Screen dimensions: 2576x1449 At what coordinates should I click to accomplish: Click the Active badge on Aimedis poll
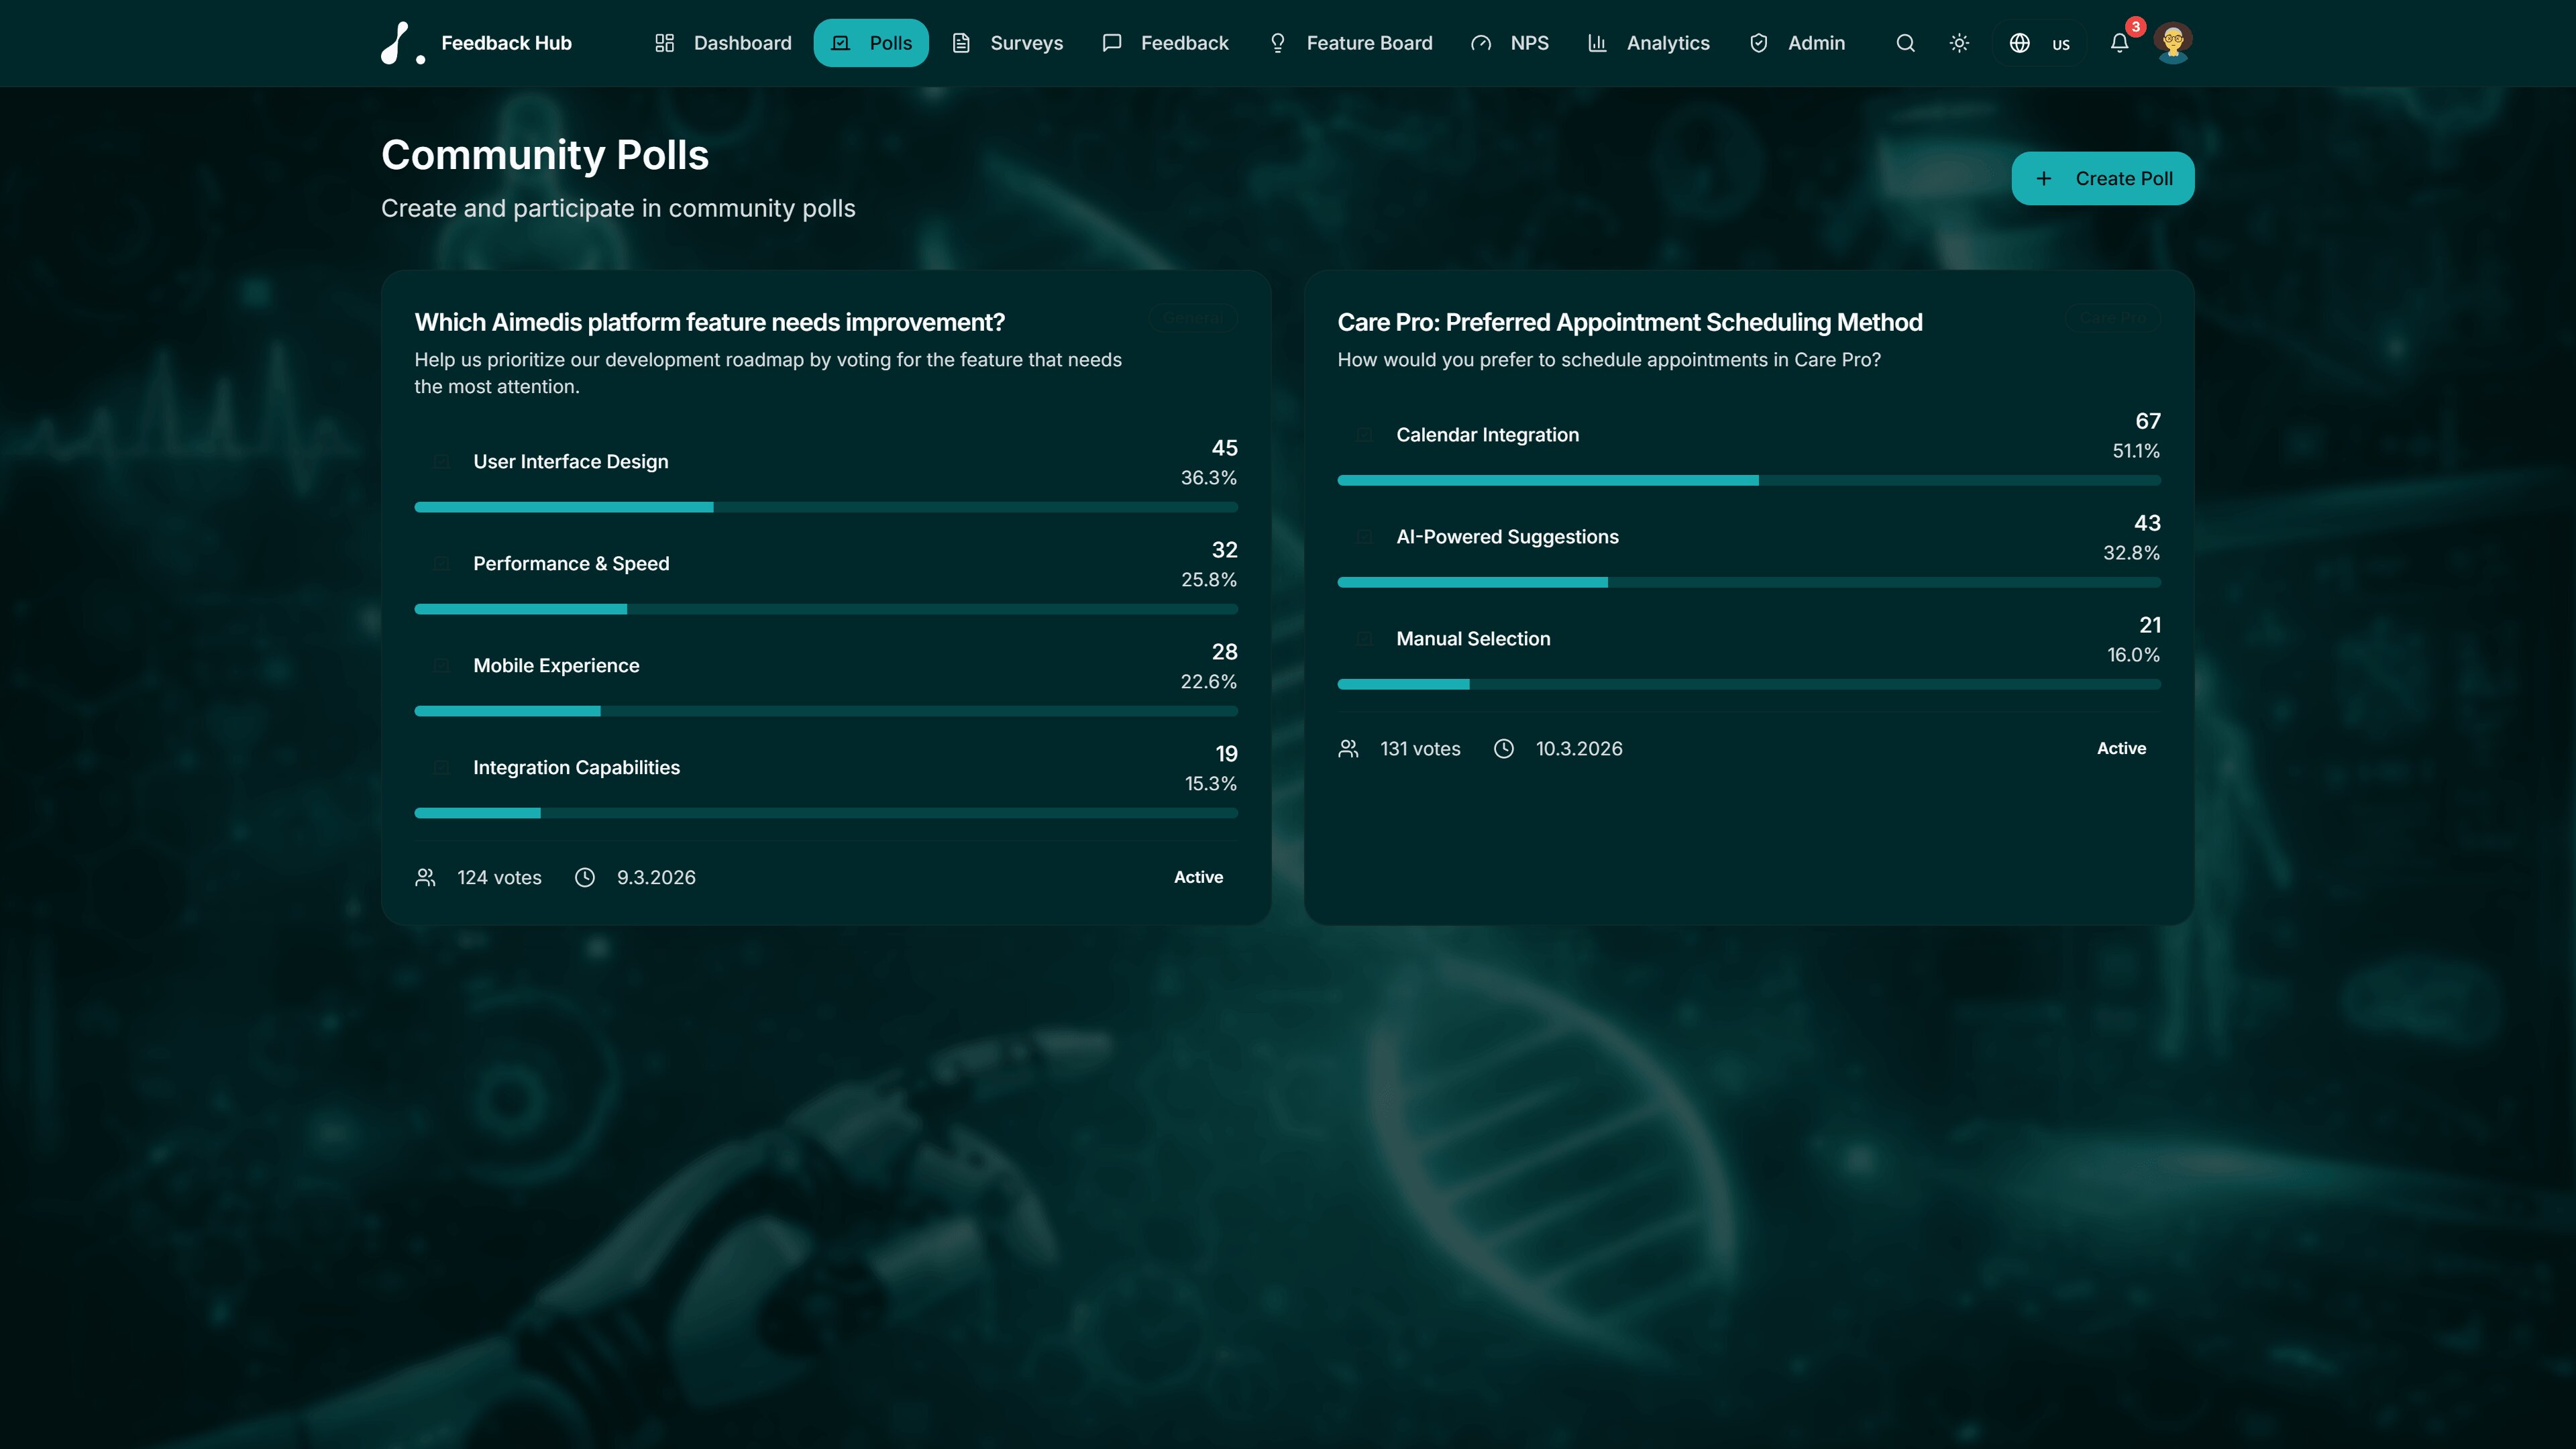1198,877
